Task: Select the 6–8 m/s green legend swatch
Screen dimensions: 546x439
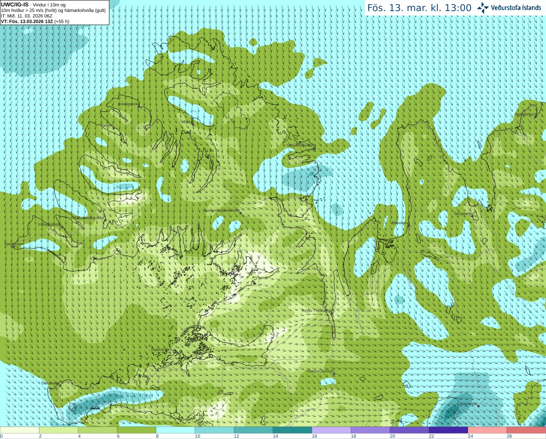Action: pyautogui.click(x=136, y=430)
